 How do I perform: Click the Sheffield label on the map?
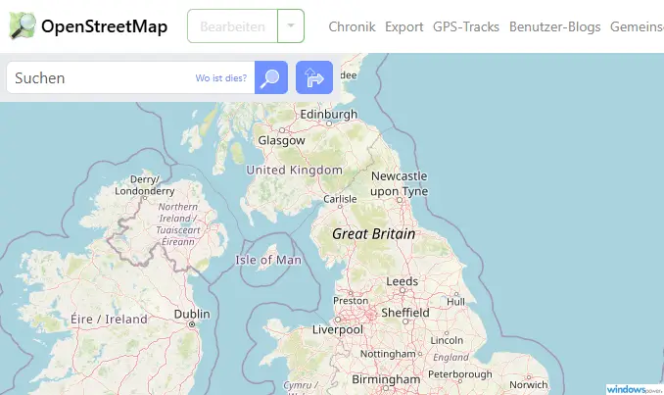405,313
